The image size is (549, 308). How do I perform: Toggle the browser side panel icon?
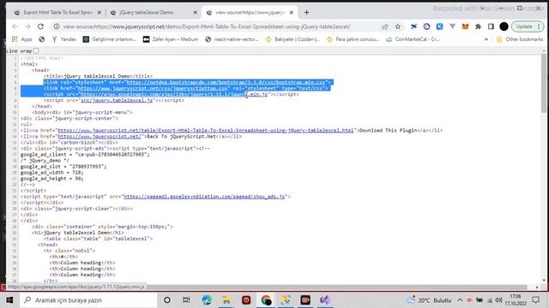491,27
